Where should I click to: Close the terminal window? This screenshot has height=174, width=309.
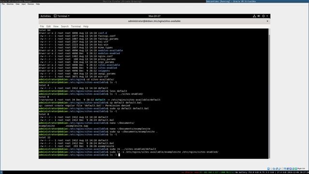pyautogui.click(x=267, y=21)
